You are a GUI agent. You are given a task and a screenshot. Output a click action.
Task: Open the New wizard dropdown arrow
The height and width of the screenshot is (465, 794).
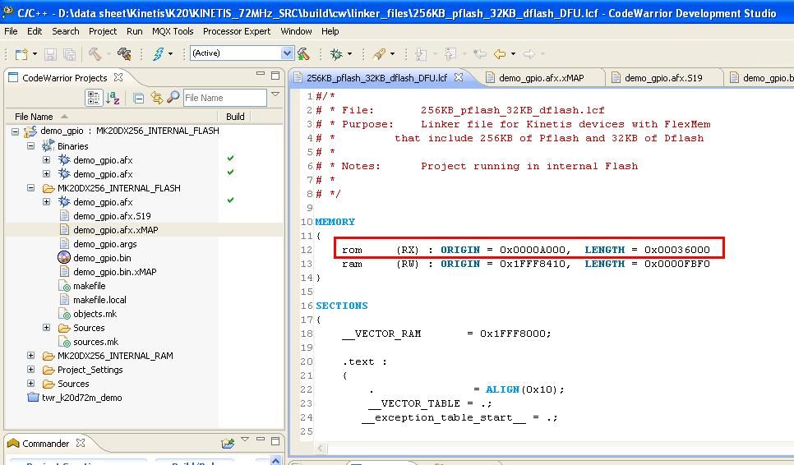(x=35, y=53)
